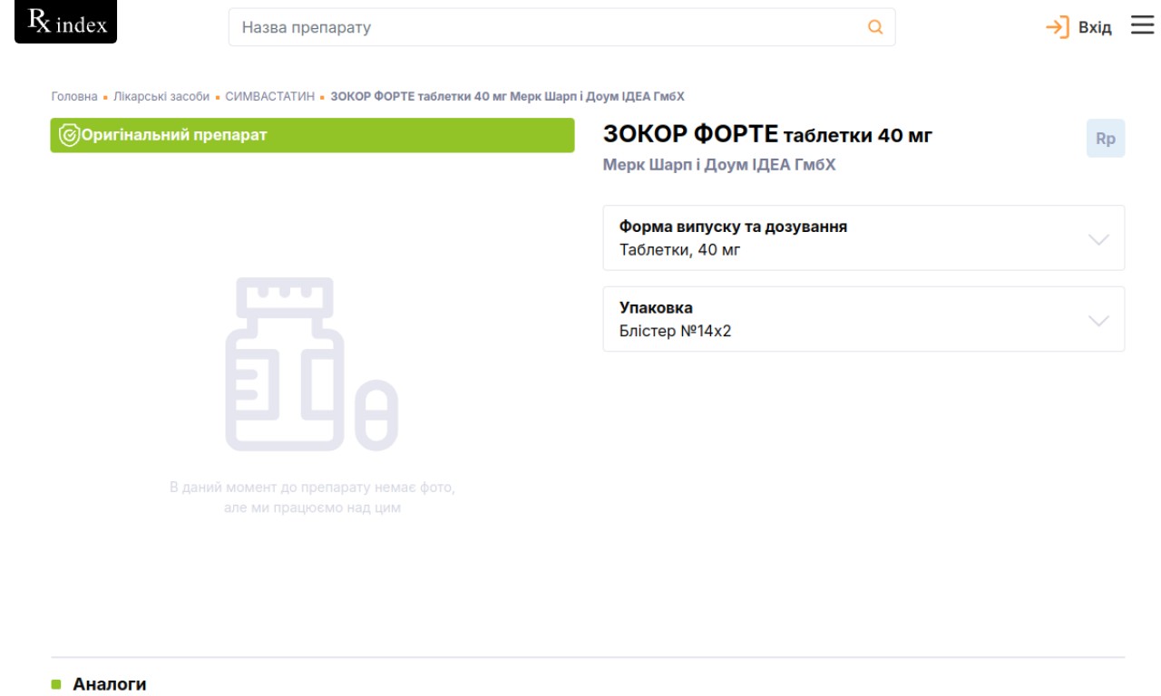Click the current breadcrumb 'ЗОКОР ФОРТЕ таблетки 40 мг'

coord(507,96)
